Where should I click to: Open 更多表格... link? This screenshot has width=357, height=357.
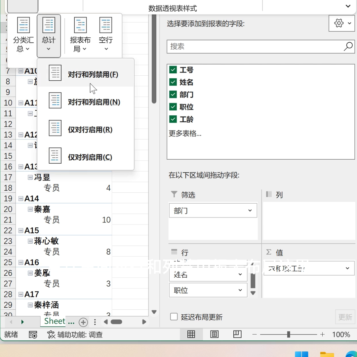[185, 134]
